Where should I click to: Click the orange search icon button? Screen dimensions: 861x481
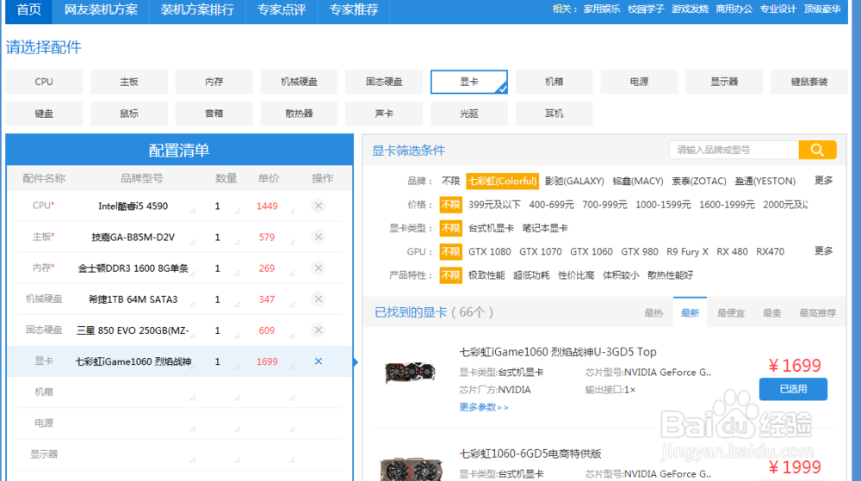817,150
